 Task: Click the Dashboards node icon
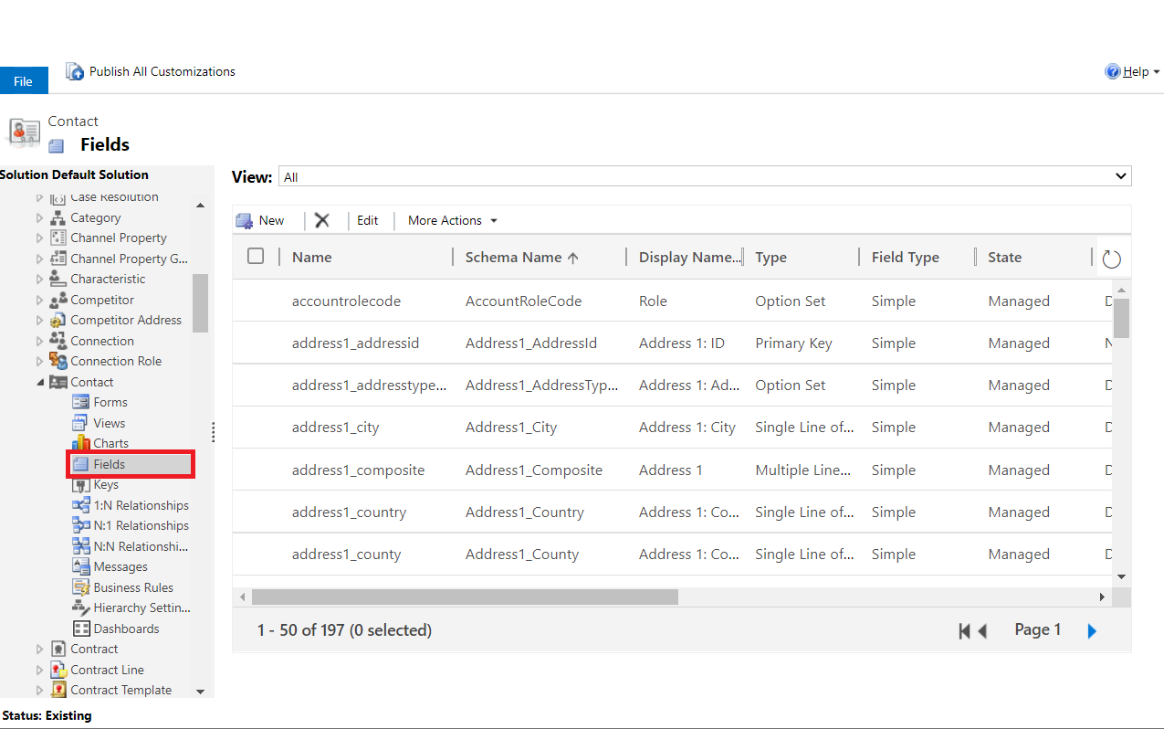point(80,629)
